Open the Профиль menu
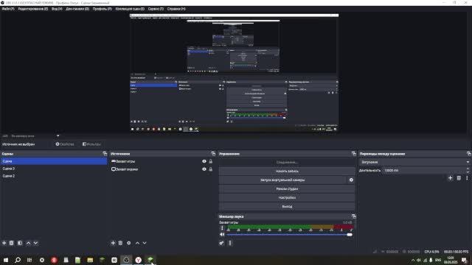The width and height of the screenshot is (472, 265). [102, 9]
